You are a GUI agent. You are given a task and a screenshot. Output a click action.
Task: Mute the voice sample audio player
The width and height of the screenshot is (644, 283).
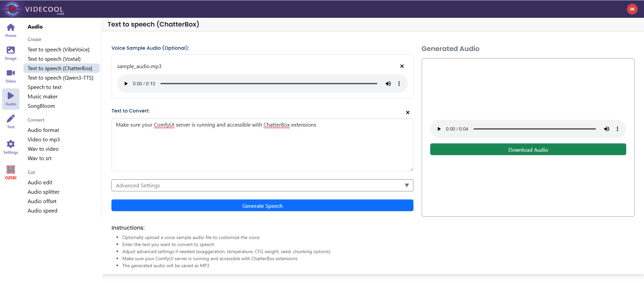click(388, 84)
